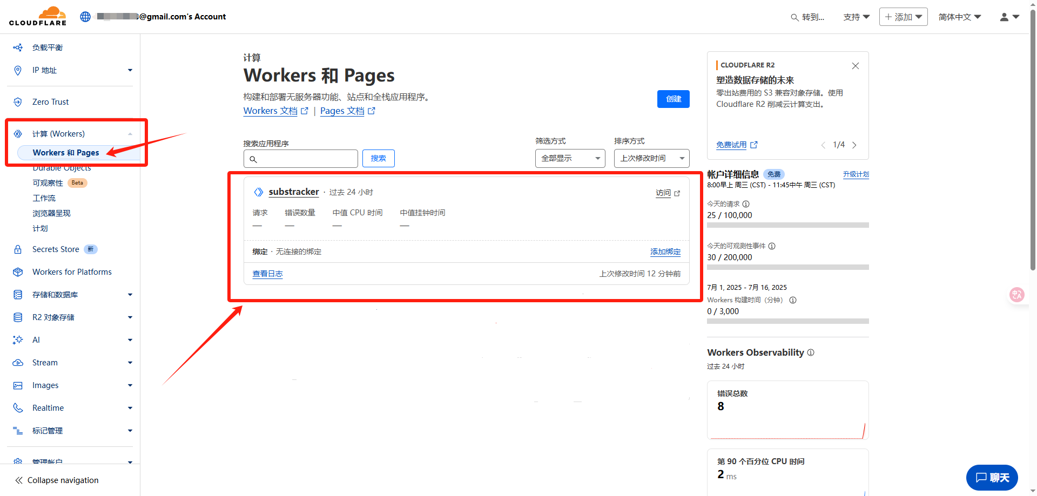1037x496 pixels.
Task: Expand the Stream menu
Action: coord(130,363)
